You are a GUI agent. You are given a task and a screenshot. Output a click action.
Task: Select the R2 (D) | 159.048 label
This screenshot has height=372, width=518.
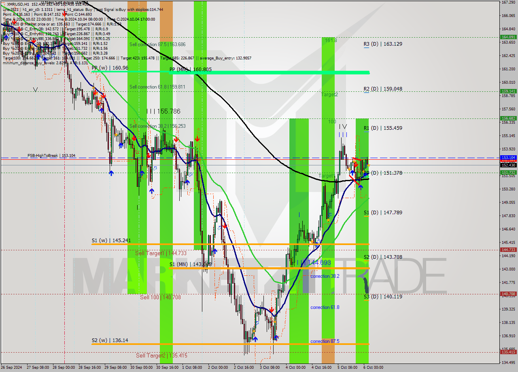(x=383, y=89)
